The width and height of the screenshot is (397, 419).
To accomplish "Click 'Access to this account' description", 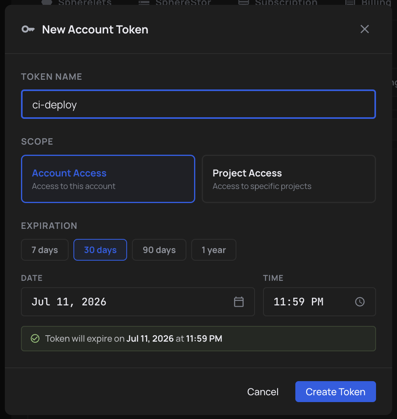I will 73,186.
